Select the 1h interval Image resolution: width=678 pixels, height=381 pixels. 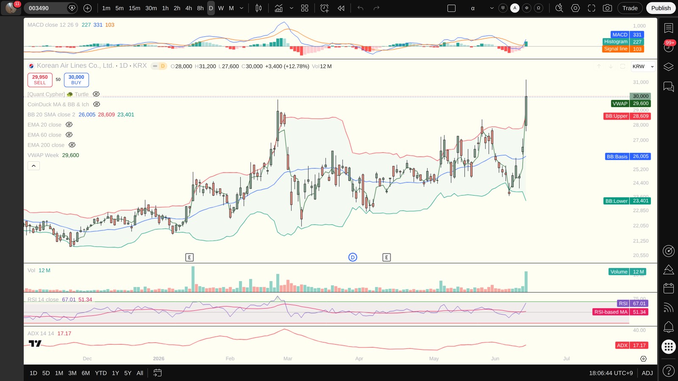165,8
